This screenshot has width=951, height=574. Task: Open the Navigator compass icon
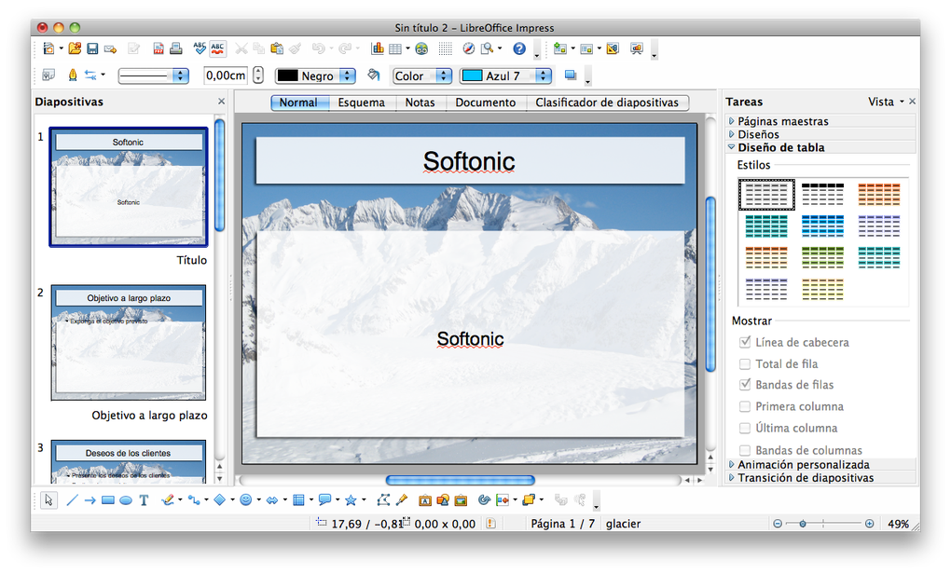click(x=468, y=48)
